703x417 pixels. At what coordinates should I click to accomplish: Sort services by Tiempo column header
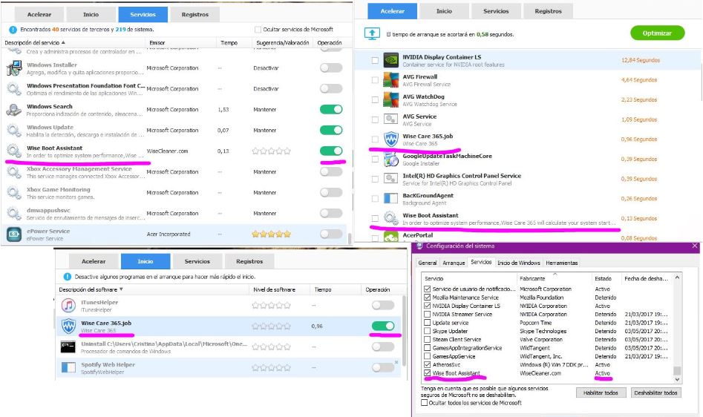pyautogui.click(x=229, y=42)
